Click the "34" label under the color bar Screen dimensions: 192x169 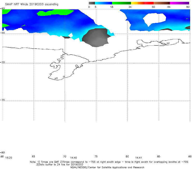(130, 7)
